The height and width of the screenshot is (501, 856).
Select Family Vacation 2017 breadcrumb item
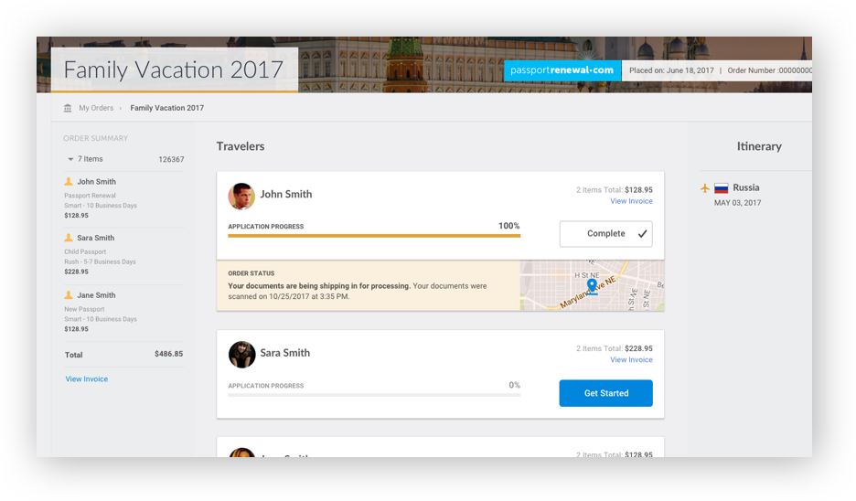166,108
